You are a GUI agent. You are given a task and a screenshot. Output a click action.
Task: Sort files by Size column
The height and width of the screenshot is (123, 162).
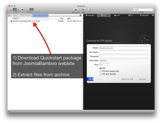62,18
